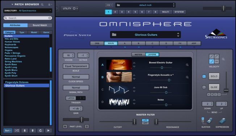Adjust the Resonance slider

[156, 122]
